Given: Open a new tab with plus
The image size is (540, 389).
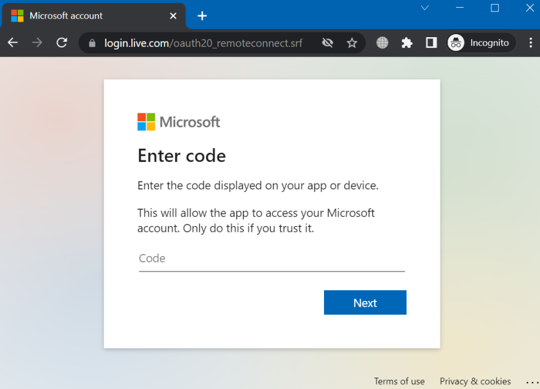Looking at the screenshot, I should (202, 16).
